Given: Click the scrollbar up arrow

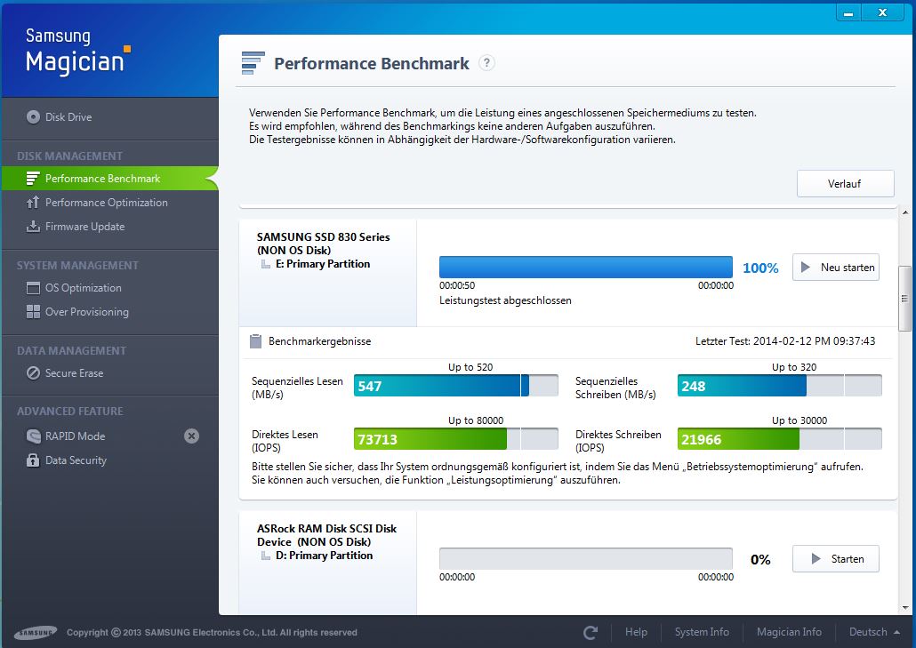Looking at the screenshot, I should pos(905,213).
